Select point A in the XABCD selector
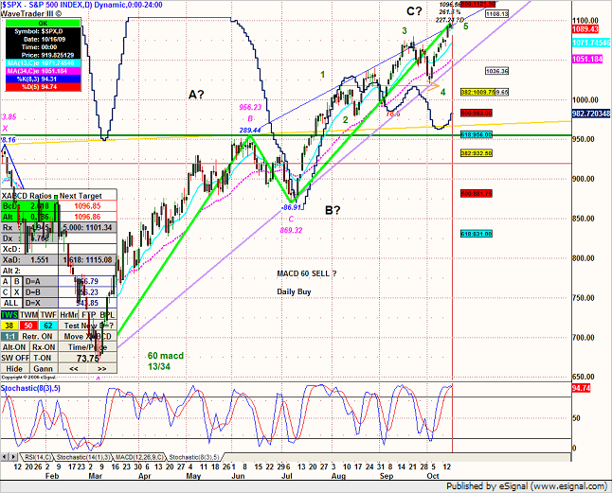612x493 pixels. point(6,281)
